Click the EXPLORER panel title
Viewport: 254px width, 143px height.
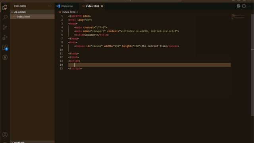point(20,6)
